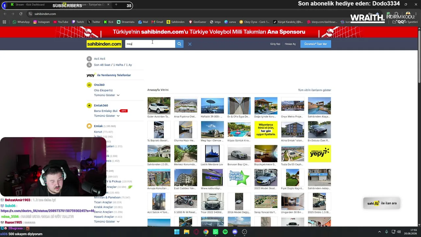Open the GeoGuessr bookmark
Image resolution: width=421 pixels, height=237 pixels.
pyautogui.click(x=197, y=22)
